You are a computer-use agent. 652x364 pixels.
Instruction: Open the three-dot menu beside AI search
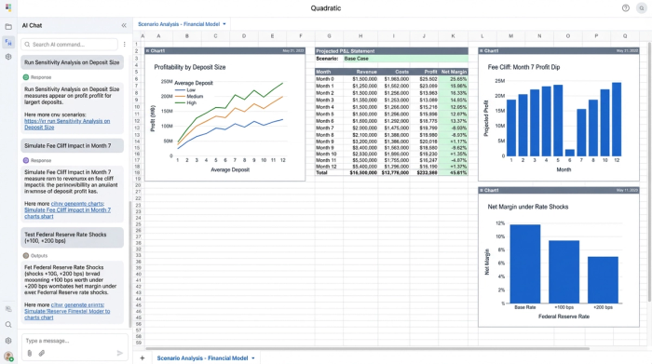(124, 44)
